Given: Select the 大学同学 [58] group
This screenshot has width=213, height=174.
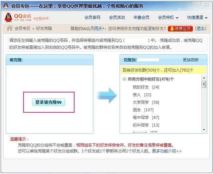Looking at the screenshot, I should pyautogui.click(x=146, y=102).
